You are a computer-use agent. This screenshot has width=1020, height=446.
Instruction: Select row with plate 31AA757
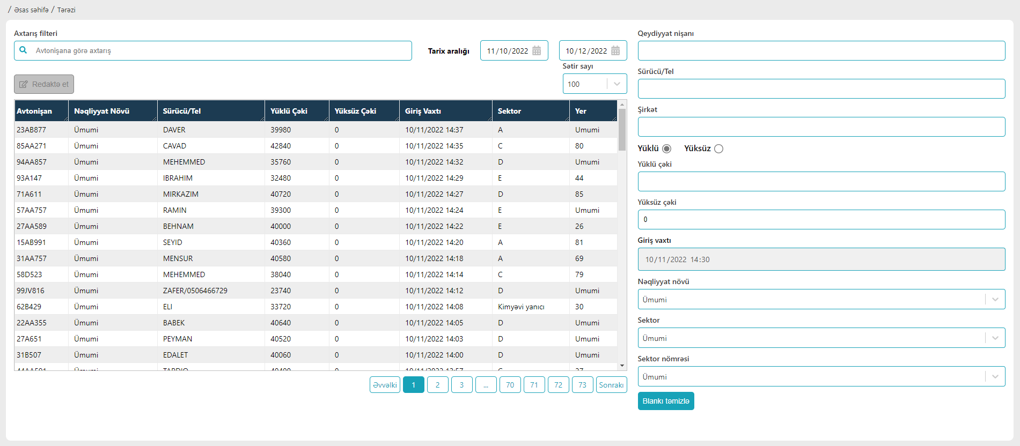[x=315, y=258]
